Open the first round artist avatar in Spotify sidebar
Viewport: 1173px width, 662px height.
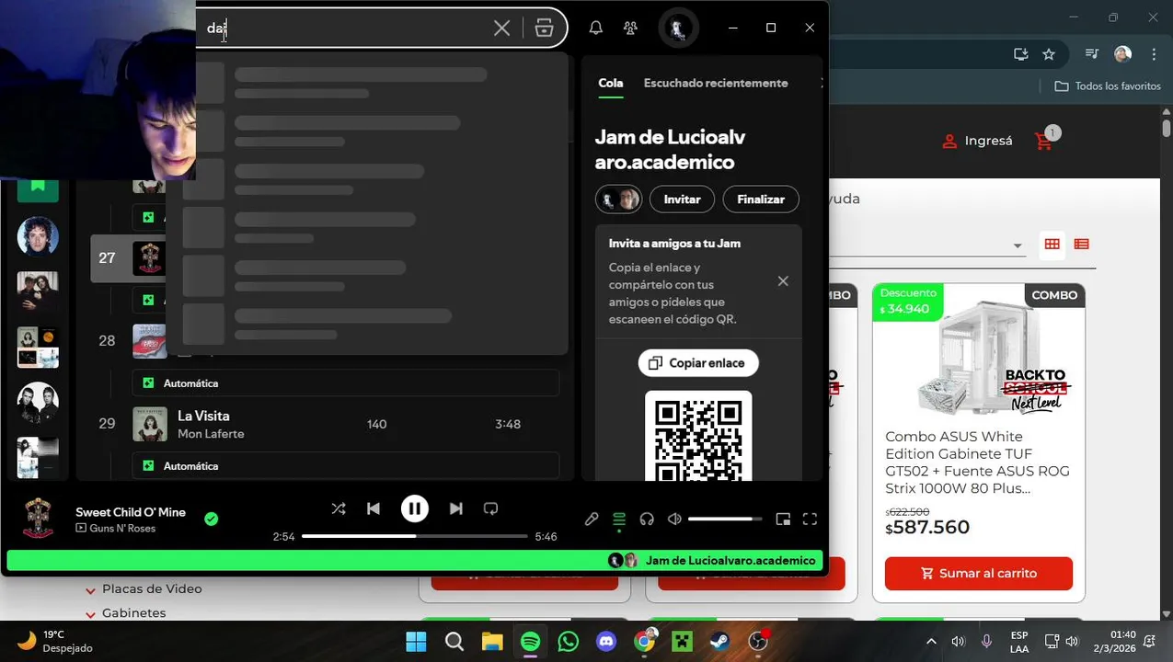point(38,237)
